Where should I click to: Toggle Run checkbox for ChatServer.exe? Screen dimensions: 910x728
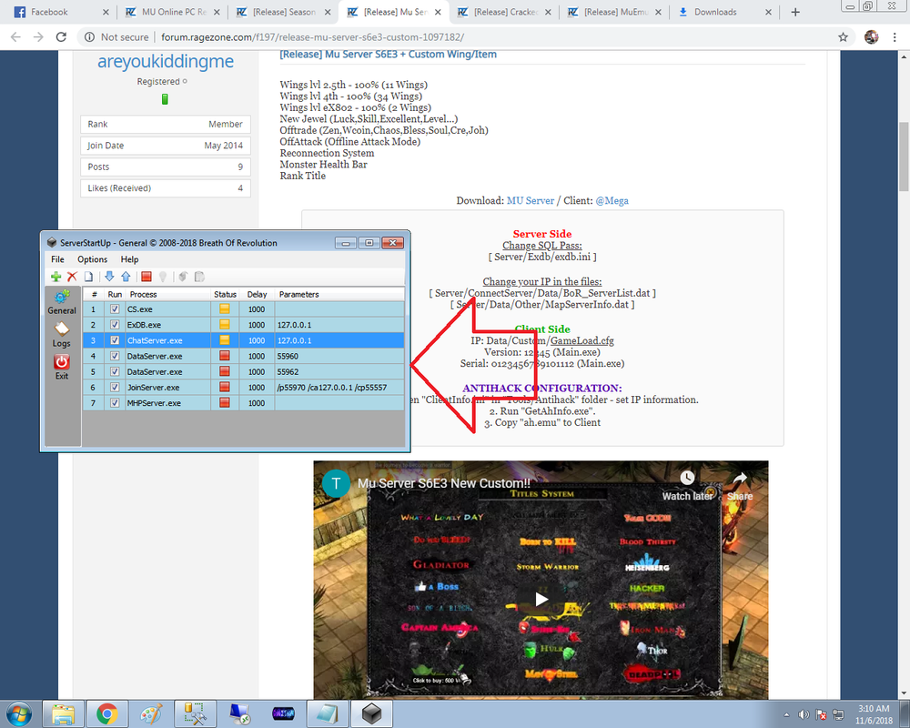tap(115, 340)
